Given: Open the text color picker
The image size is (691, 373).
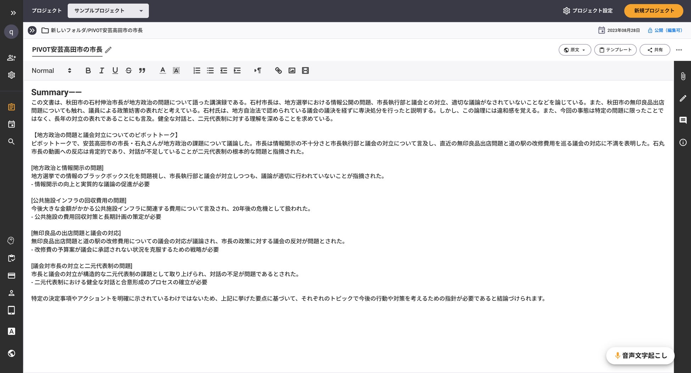Looking at the screenshot, I should pos(163,70).
